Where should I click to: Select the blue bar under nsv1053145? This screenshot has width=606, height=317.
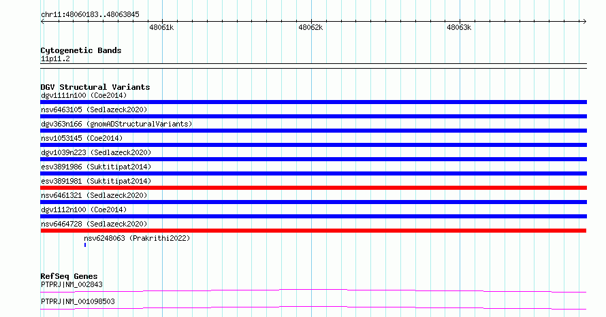313,145
